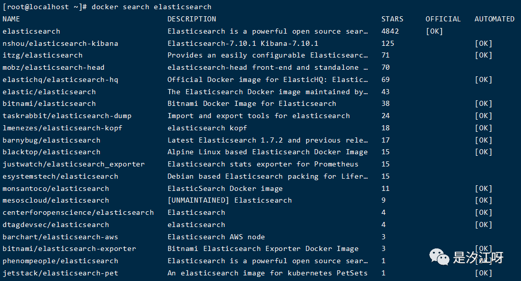Click the justwatch/elasticsearch_exporter image name
The width and height of the screenshot is (521, 281).
(73, 164)
